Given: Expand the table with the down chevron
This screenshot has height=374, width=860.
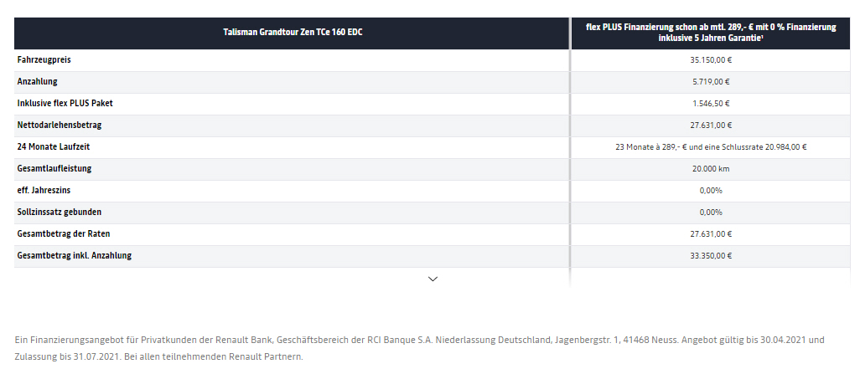Looking at the screenshot, I should 433,279.
